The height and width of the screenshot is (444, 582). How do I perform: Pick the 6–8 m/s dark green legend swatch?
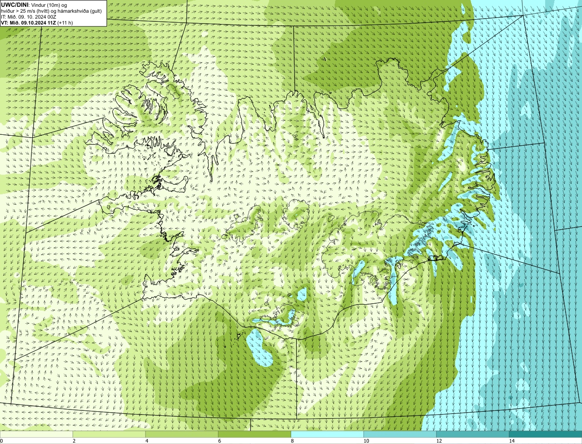click(x=255, y=434)
